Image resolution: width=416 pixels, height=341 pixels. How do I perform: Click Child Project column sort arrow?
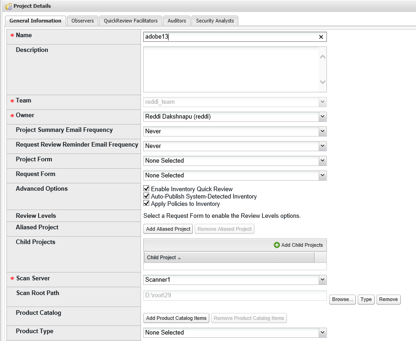(179, 258)
